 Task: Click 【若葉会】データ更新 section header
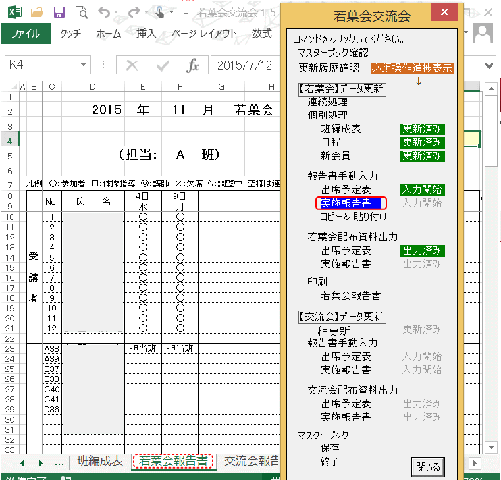342,89
